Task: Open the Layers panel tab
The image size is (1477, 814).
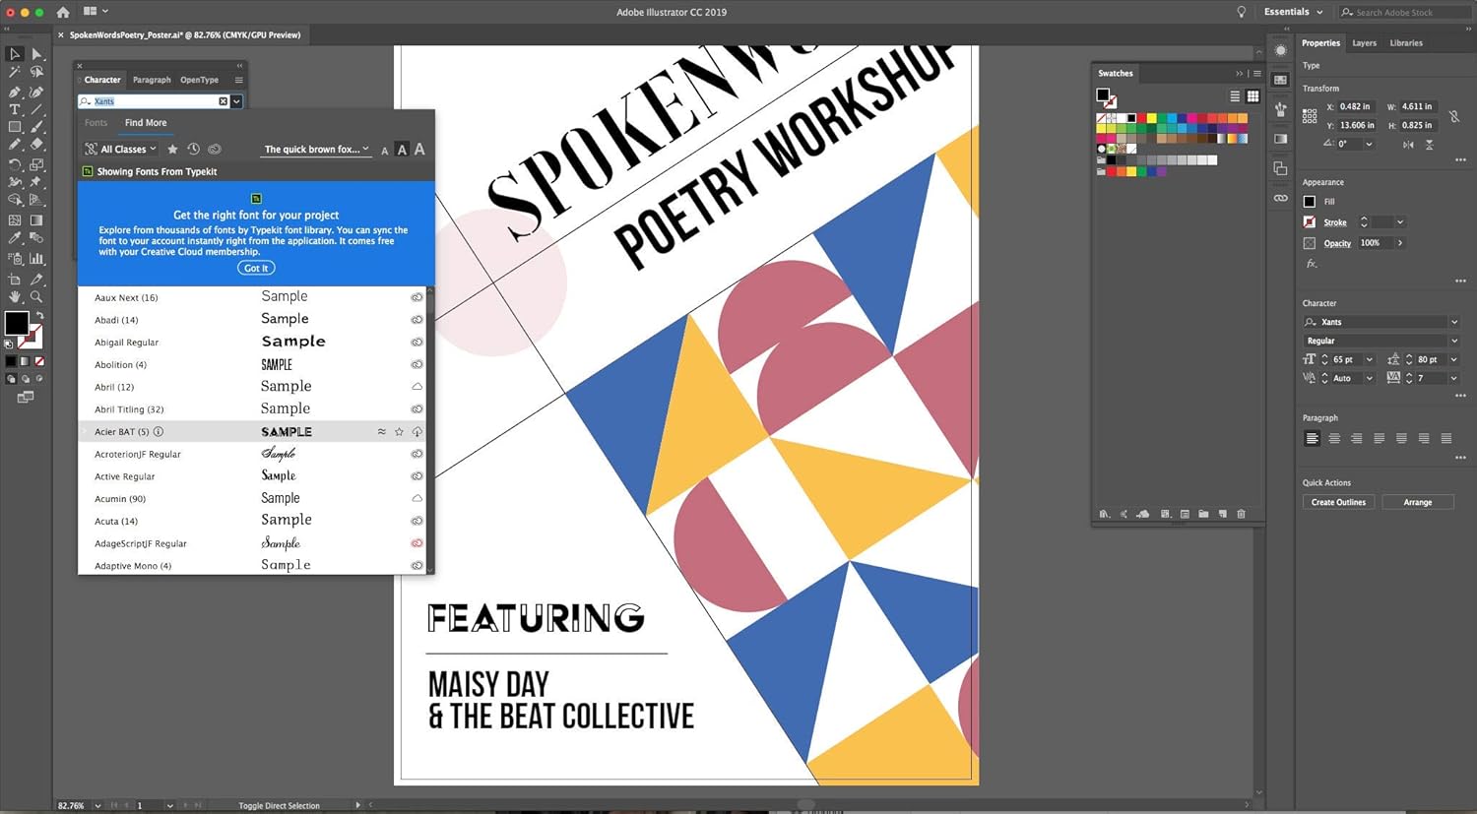Action: (x=1364, y=42)
